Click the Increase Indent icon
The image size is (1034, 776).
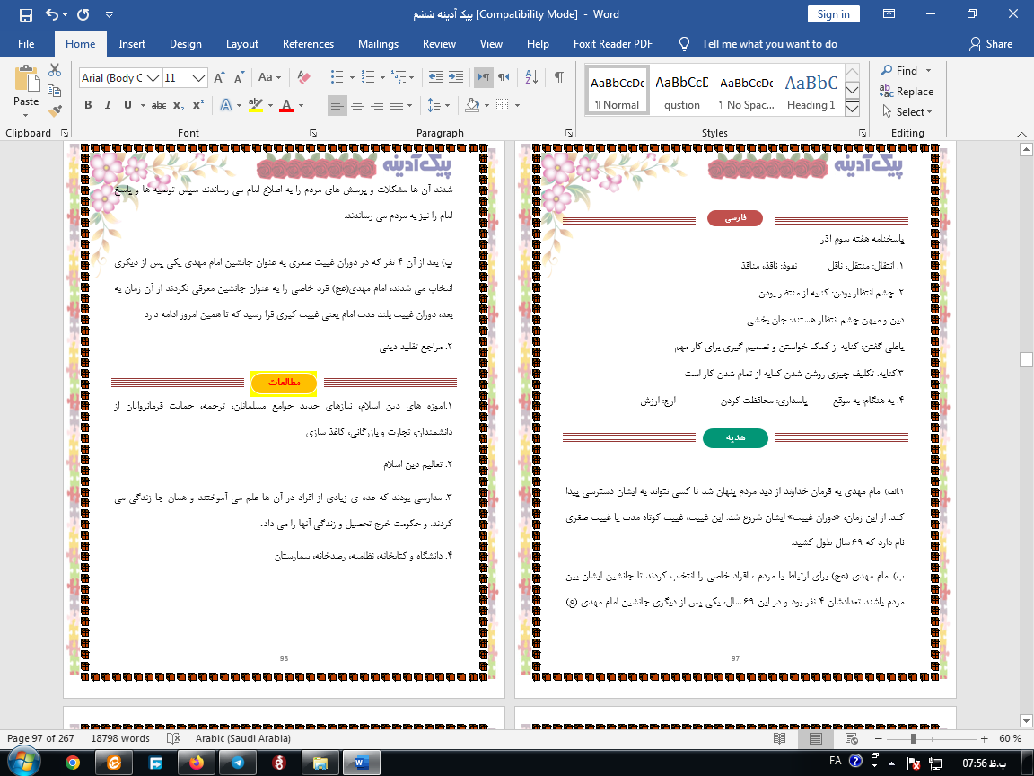pos(457,77)
